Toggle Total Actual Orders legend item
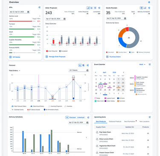This screenshot has height=156, width=160. pyautogui.click(x=37, y=106)
